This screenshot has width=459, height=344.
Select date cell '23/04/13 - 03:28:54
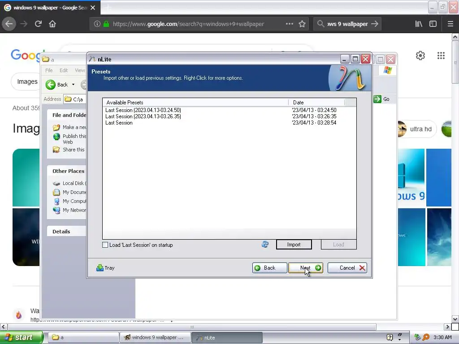314,123
